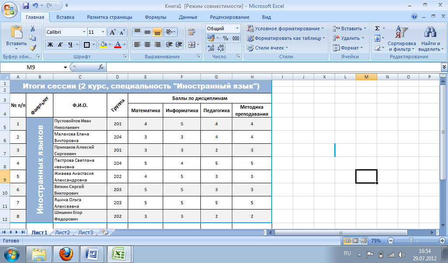Increase decimal places
Image resolution: width=448 pixels, height=263 pixels.
[x=210, y=48]
